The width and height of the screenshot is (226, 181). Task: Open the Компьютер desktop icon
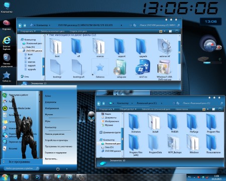pyautogui.click(x=7, y=8)
